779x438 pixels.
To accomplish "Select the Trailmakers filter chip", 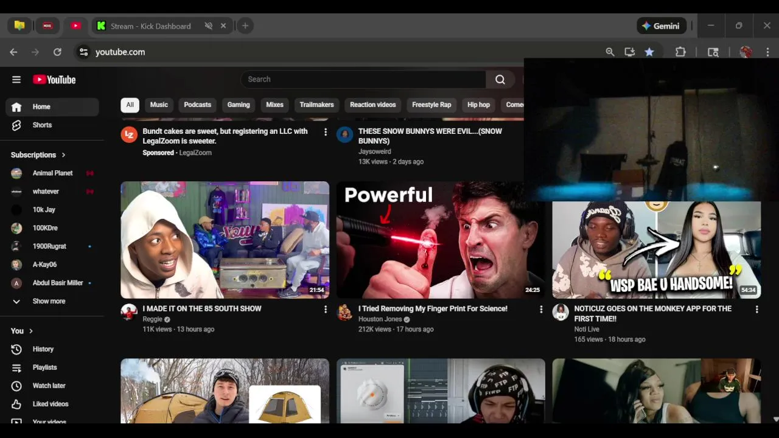I will point(316,105).
